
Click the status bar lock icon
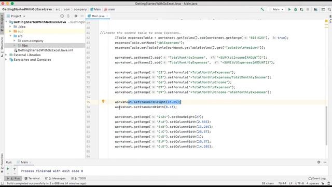pos(323,183)
